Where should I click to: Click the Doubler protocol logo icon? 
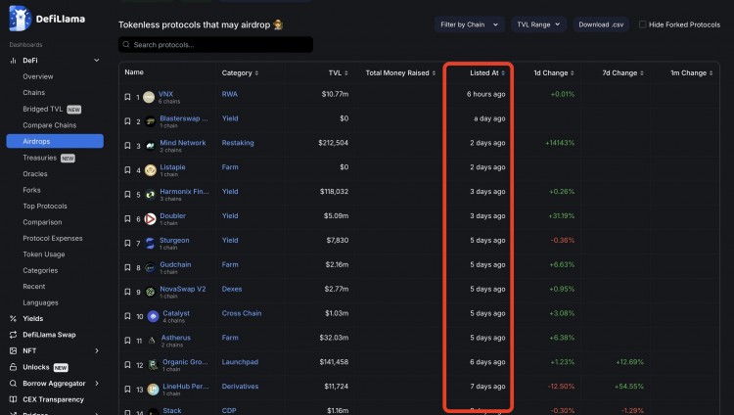150,217
